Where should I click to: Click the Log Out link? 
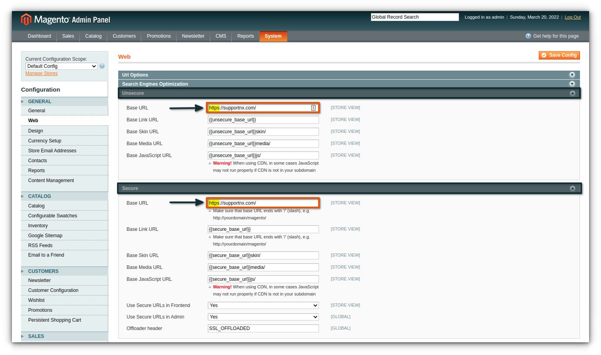point(572,17)
